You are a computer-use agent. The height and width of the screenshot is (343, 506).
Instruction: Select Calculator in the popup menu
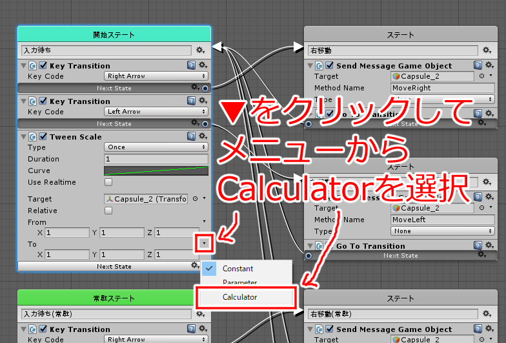point(247,297)
